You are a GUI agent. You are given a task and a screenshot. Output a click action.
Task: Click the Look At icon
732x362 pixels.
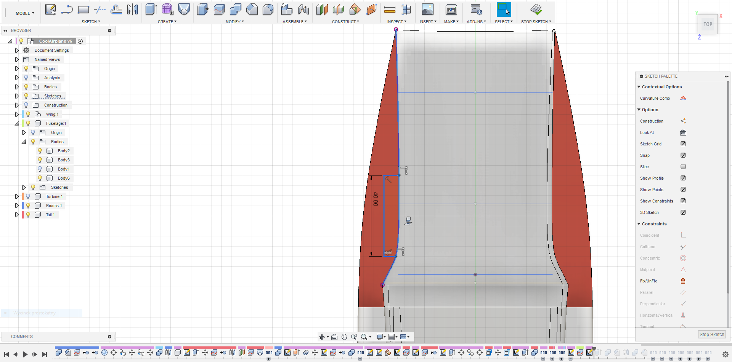pos(683,132)
